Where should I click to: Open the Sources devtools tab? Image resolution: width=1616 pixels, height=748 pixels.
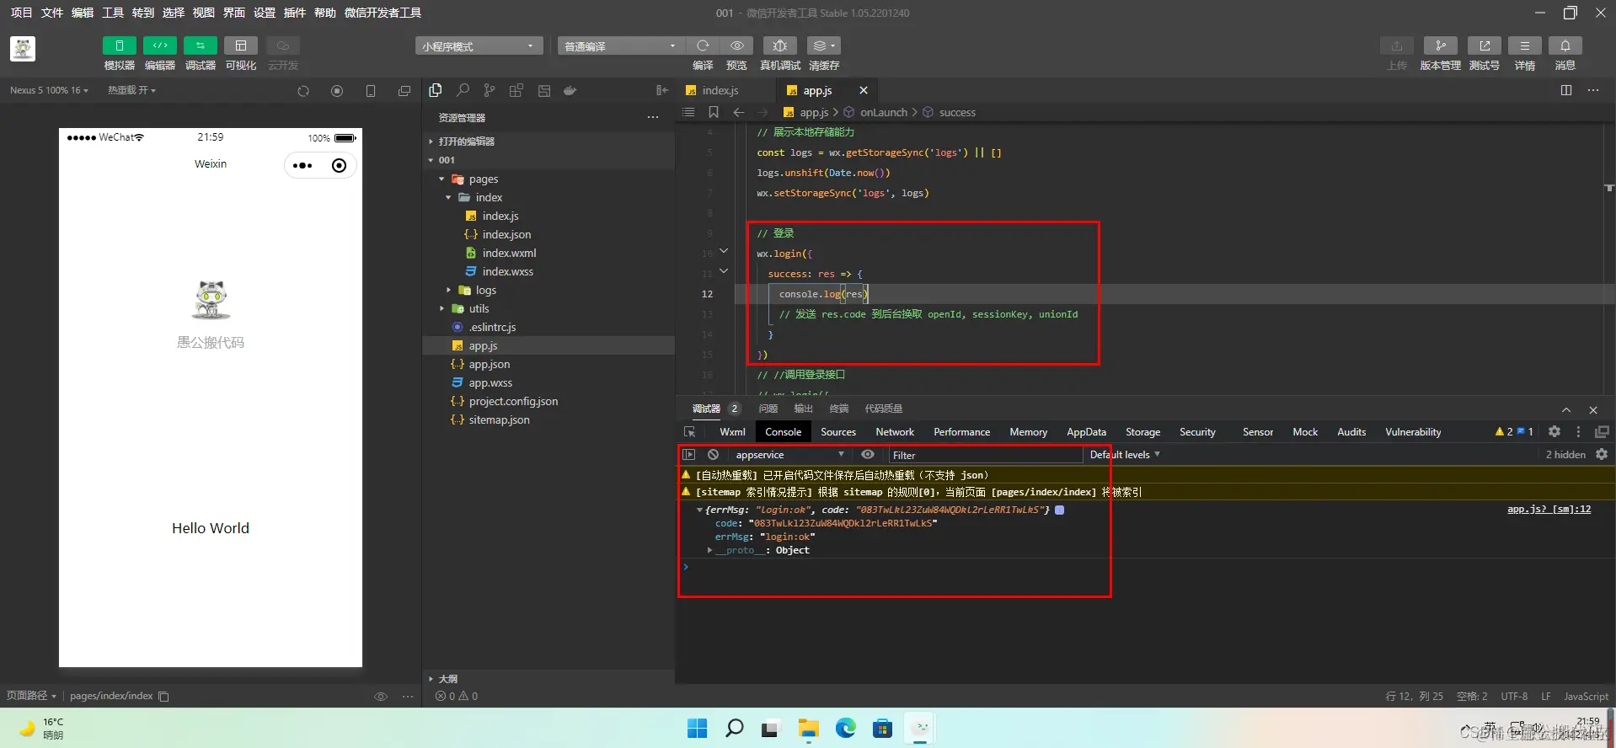(838, 432)
